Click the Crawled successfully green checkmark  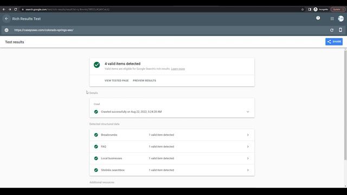coord(96,112)
